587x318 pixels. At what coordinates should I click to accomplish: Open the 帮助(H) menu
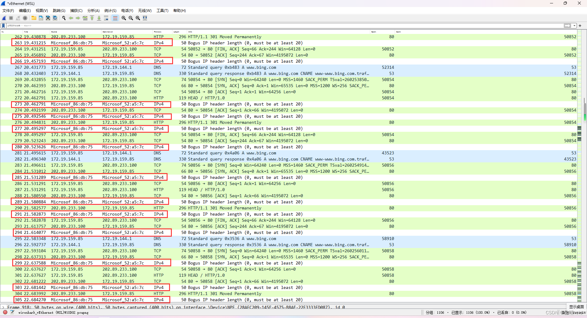[x=179, y=10]
